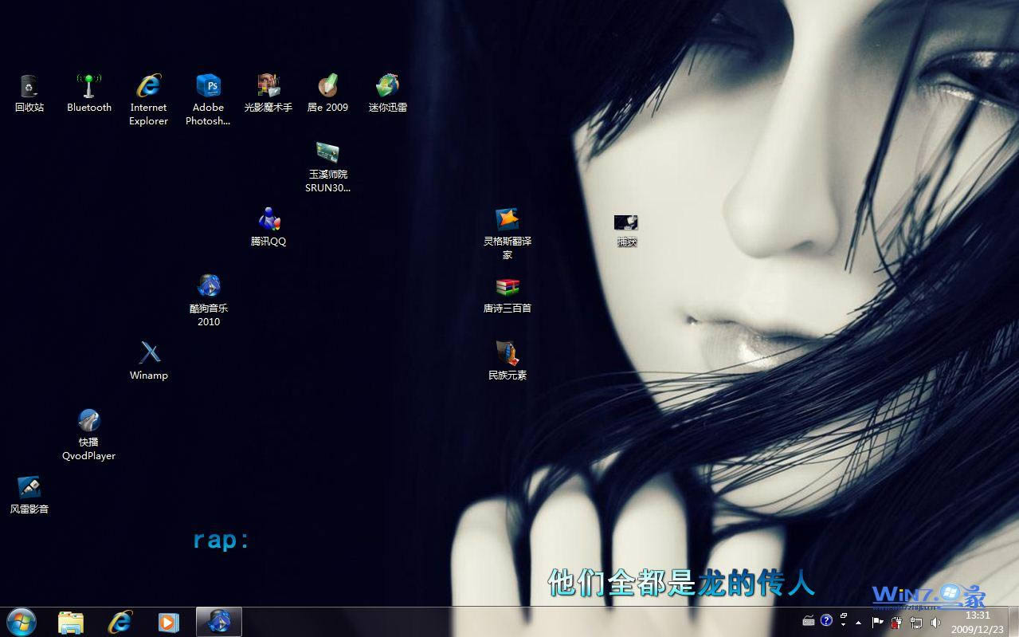Open the Windows Start menu orb
Screen dimensions: 1019x637
click(21, 622)
